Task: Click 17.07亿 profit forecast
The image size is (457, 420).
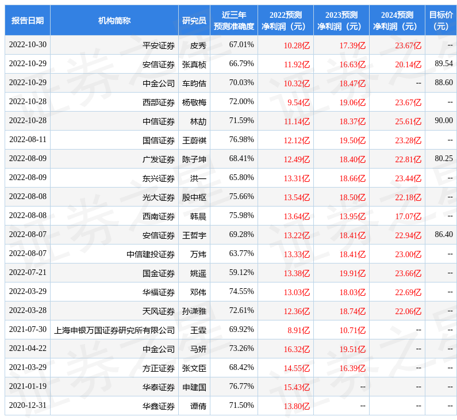Action: tap(408, 216)
